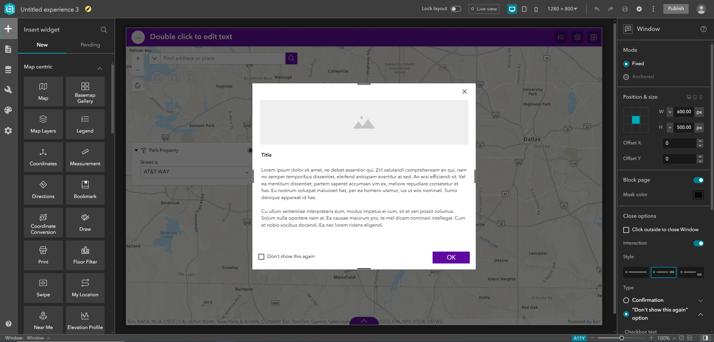Select the Basemap Gallery widget
Image resolution: width=714 pixels, height=342 pixels.
click(x=85, y=91)
